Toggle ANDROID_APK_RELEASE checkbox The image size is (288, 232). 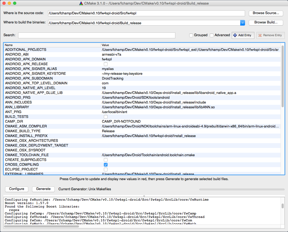click(x=106, y=64)
